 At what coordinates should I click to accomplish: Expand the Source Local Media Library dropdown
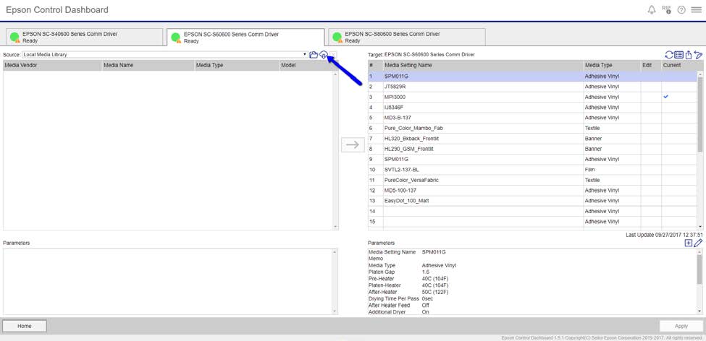[305, 55]
